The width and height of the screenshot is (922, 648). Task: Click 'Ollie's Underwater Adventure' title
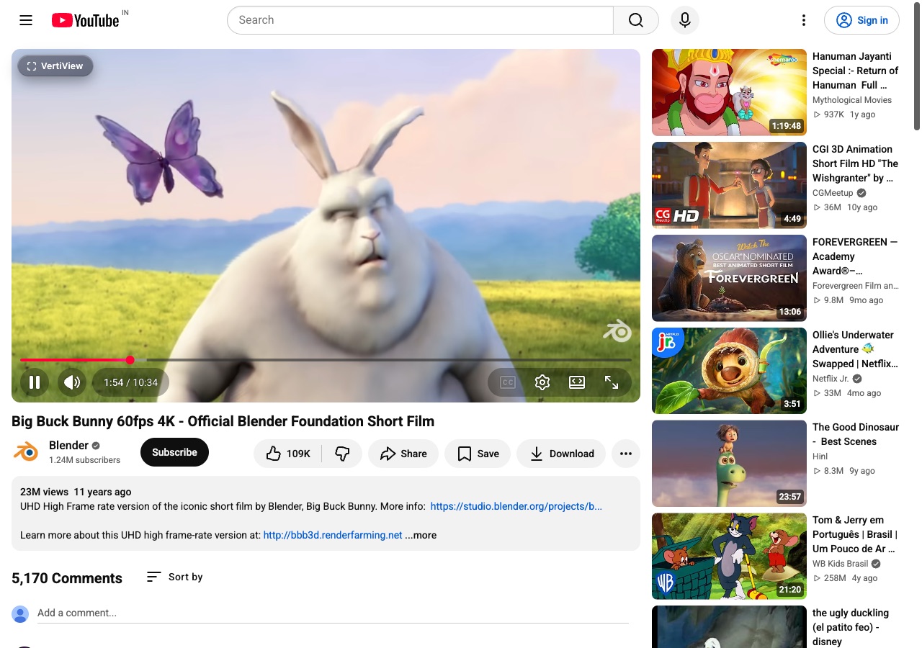coord(855,349)
